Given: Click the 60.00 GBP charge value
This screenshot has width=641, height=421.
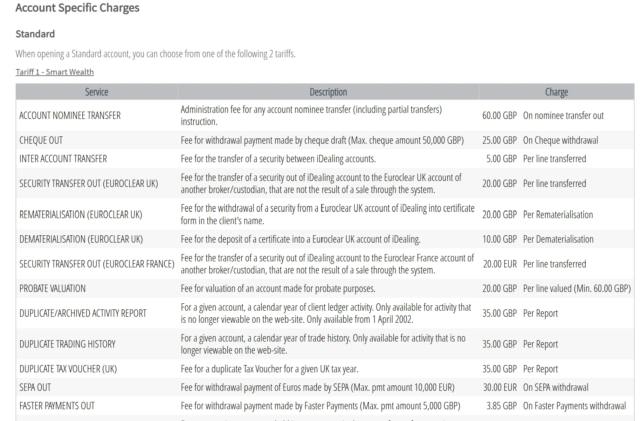Looking at the screenshot, I should tap(500, 115).
